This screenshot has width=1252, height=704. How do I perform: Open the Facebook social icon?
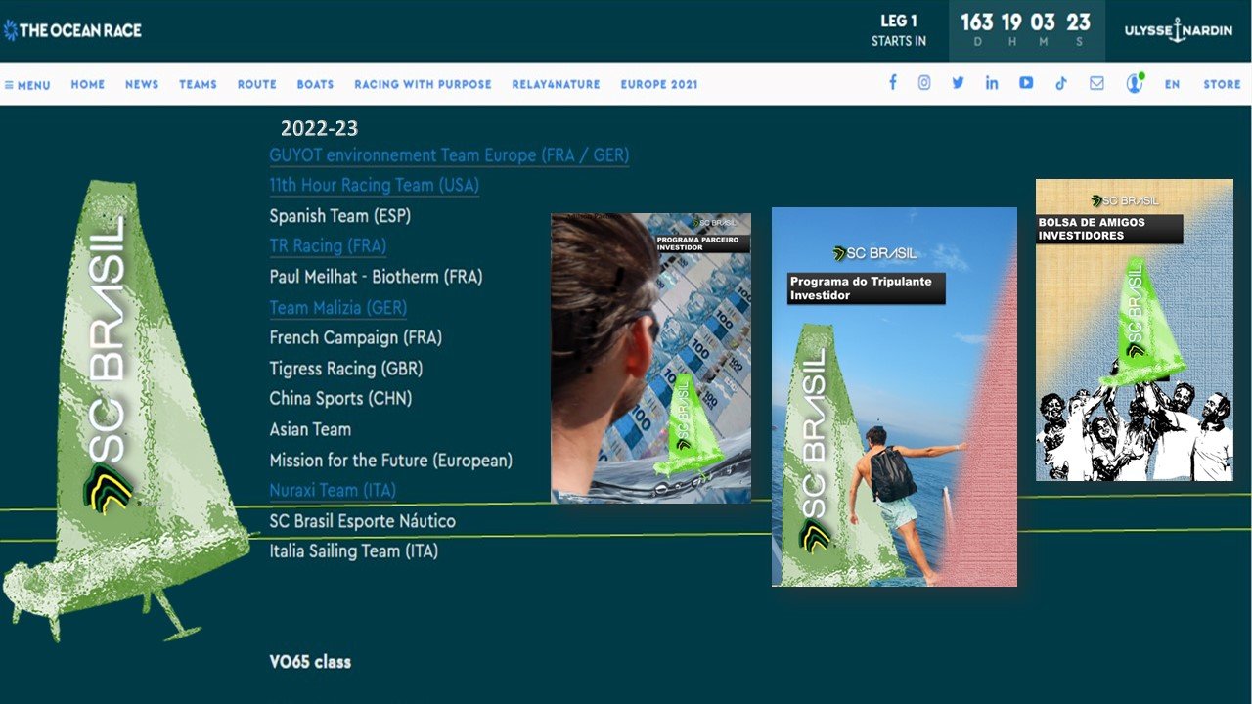pyautogui.click(x=892, y=83)
